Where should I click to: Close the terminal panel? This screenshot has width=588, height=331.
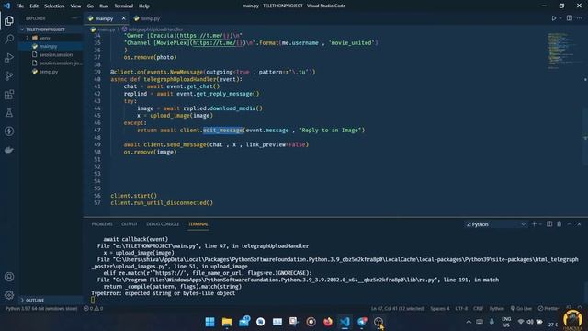point(579,224)
